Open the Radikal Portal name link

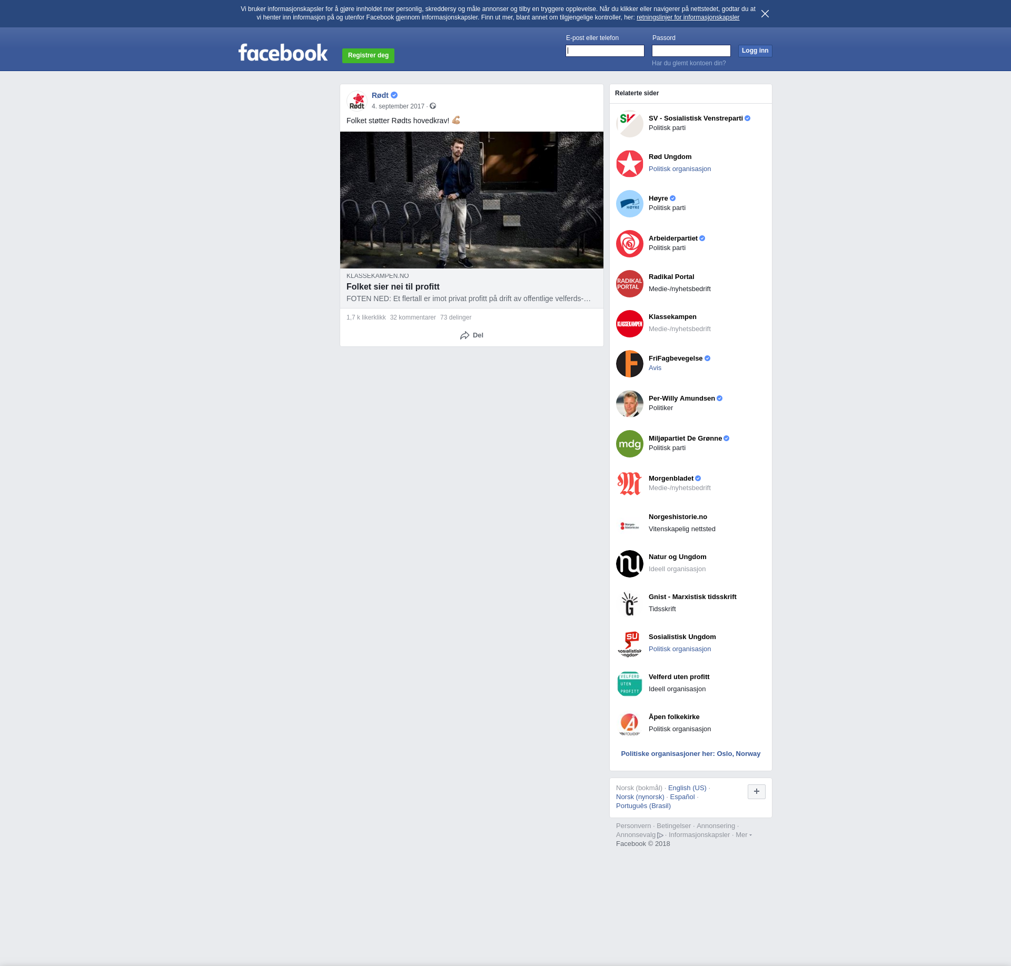pos(671,277)
